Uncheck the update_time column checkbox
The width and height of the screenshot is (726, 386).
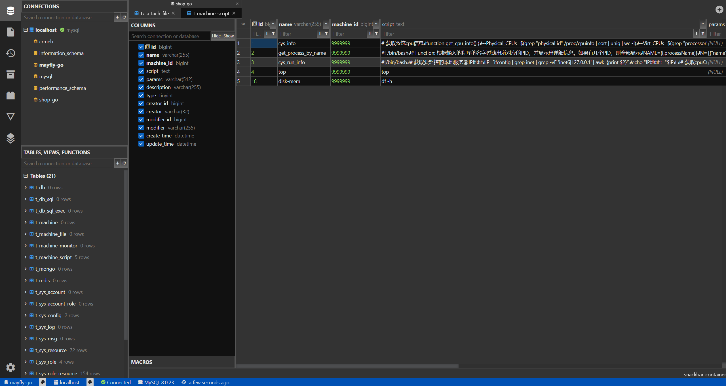pyautogui.click(x=141, y=144)
